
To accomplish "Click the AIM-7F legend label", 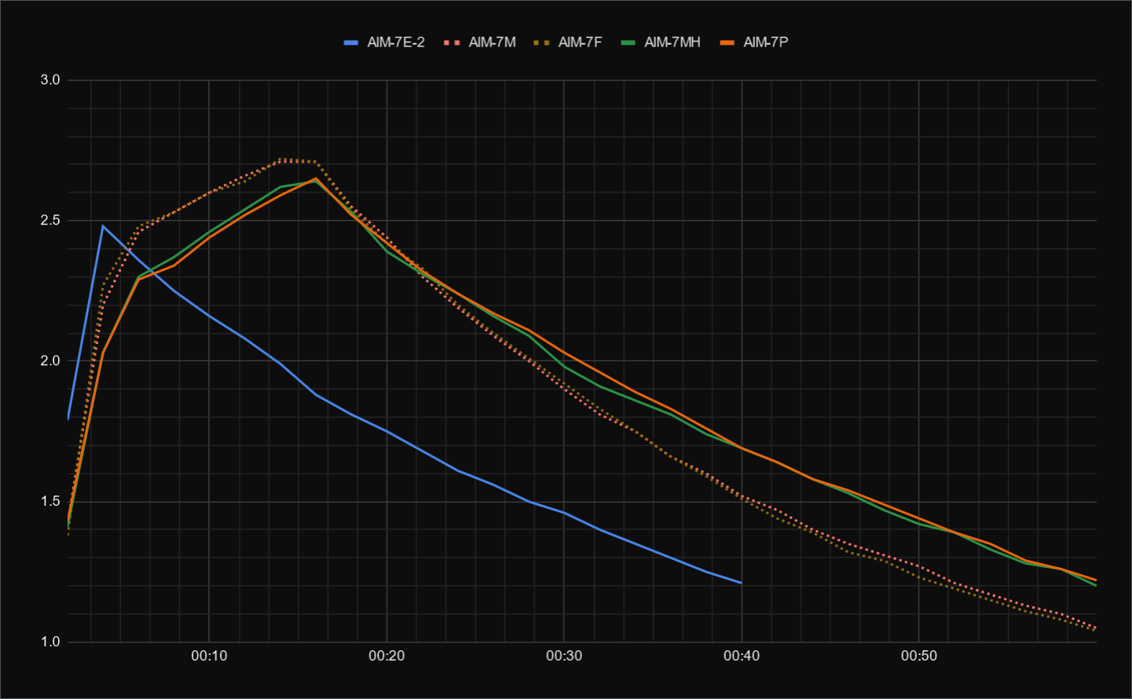I will tap(580, 42).
